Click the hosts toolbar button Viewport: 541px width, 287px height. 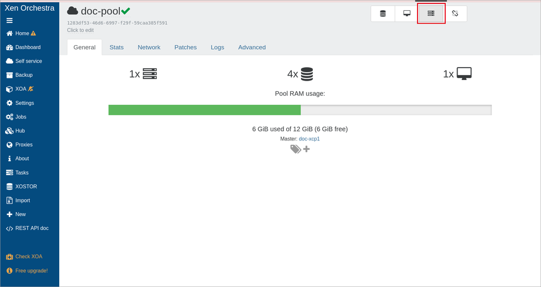point(431,14)
